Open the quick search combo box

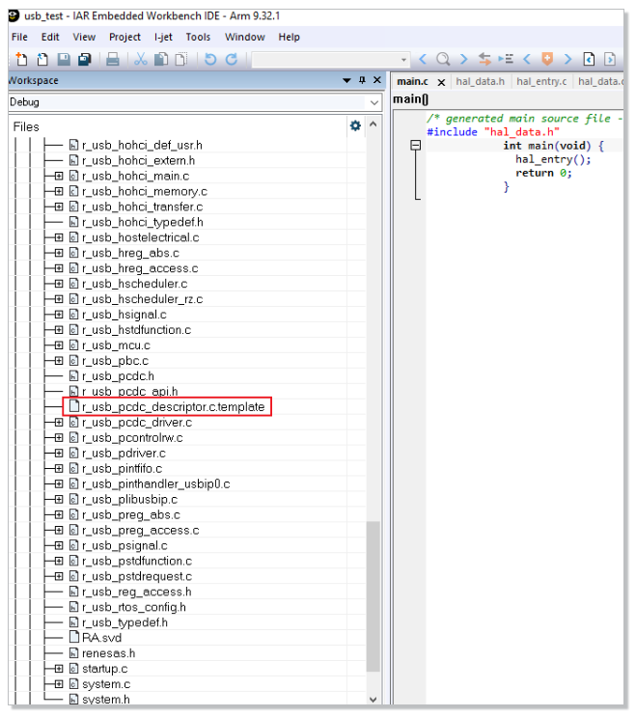coord(330,60)
